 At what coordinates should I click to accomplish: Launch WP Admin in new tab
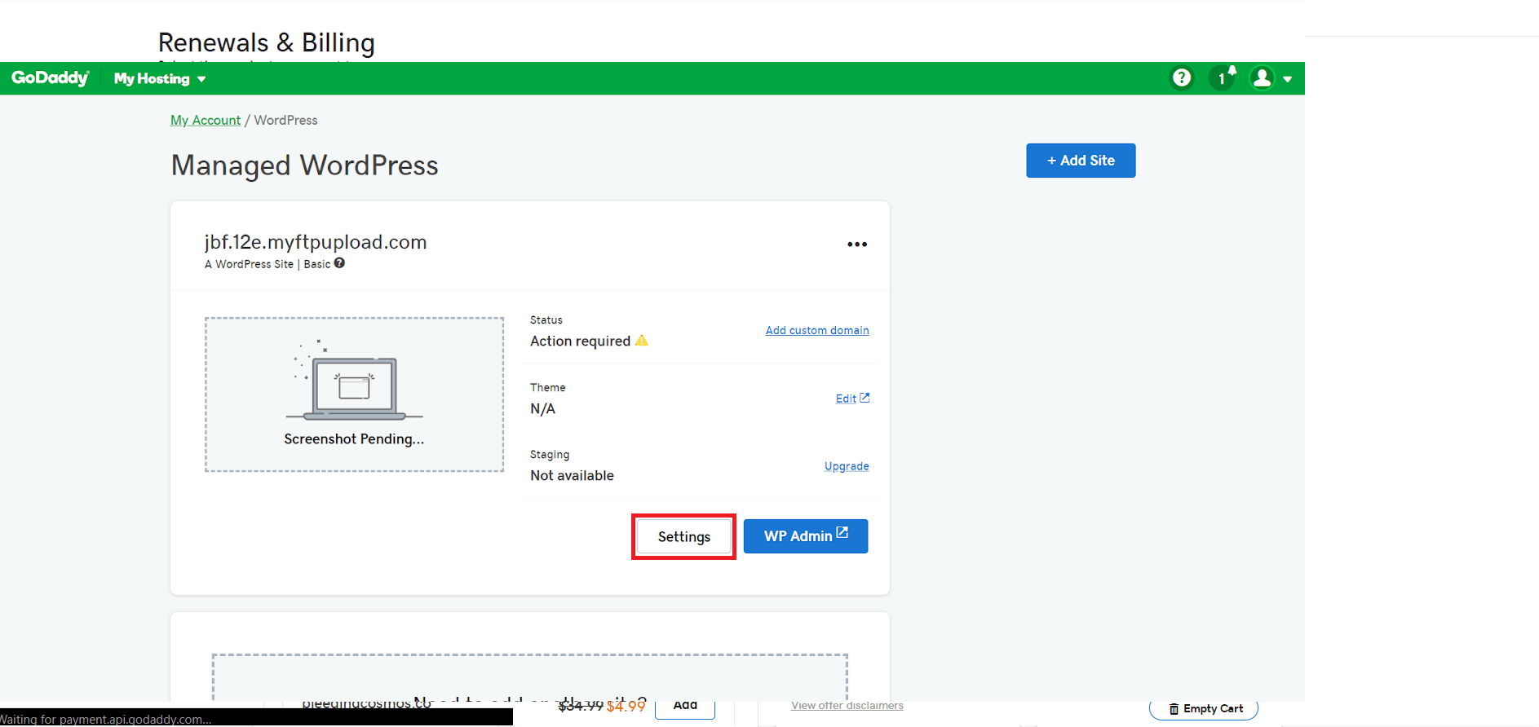(x=806, y=536)
